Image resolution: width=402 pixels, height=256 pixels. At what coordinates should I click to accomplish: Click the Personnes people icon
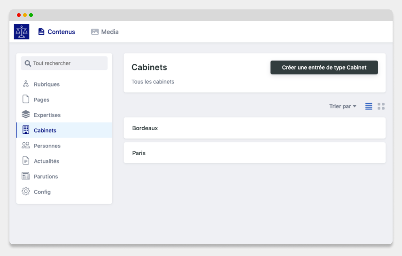(x=26, y=146)
